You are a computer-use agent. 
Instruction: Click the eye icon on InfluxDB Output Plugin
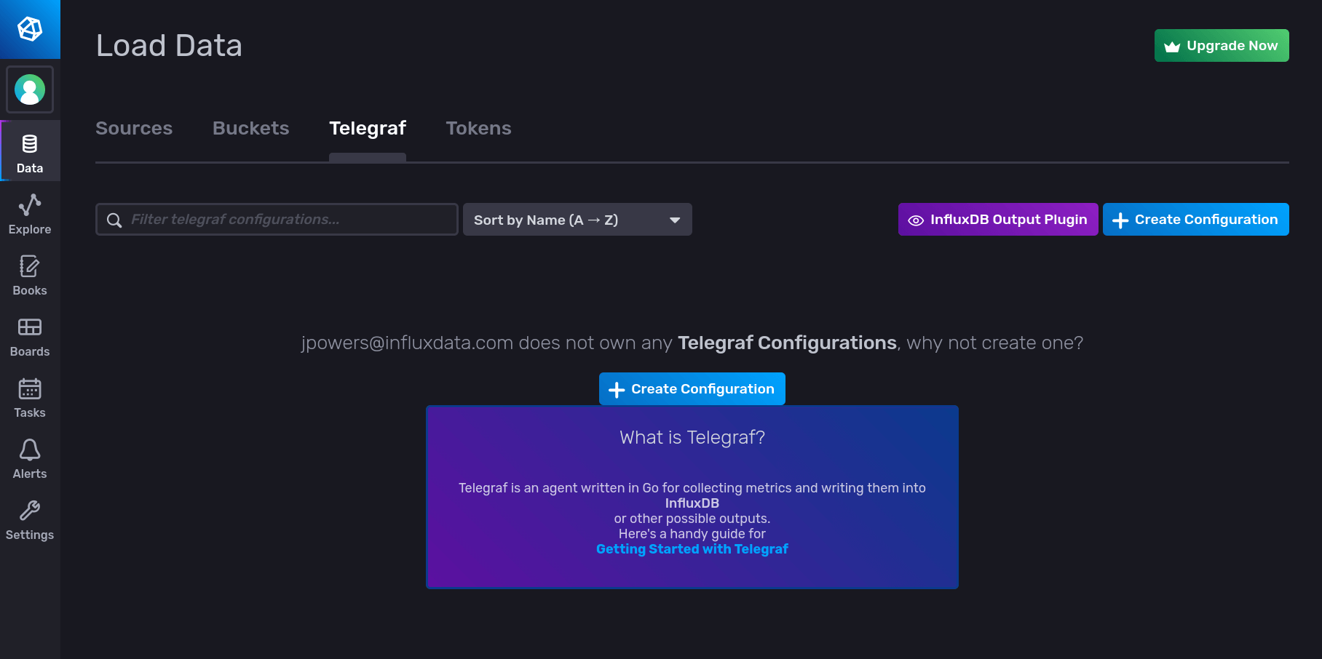click(916, 219)
